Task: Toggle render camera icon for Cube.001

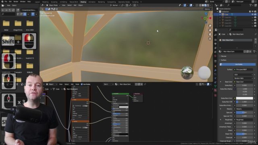Action: click(255, 17)
